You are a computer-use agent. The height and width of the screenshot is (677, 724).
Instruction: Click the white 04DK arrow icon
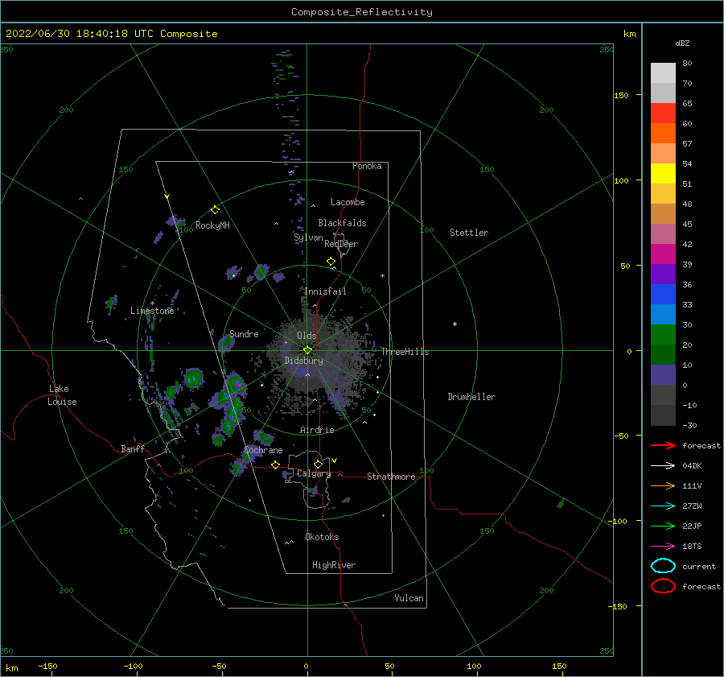663,466
